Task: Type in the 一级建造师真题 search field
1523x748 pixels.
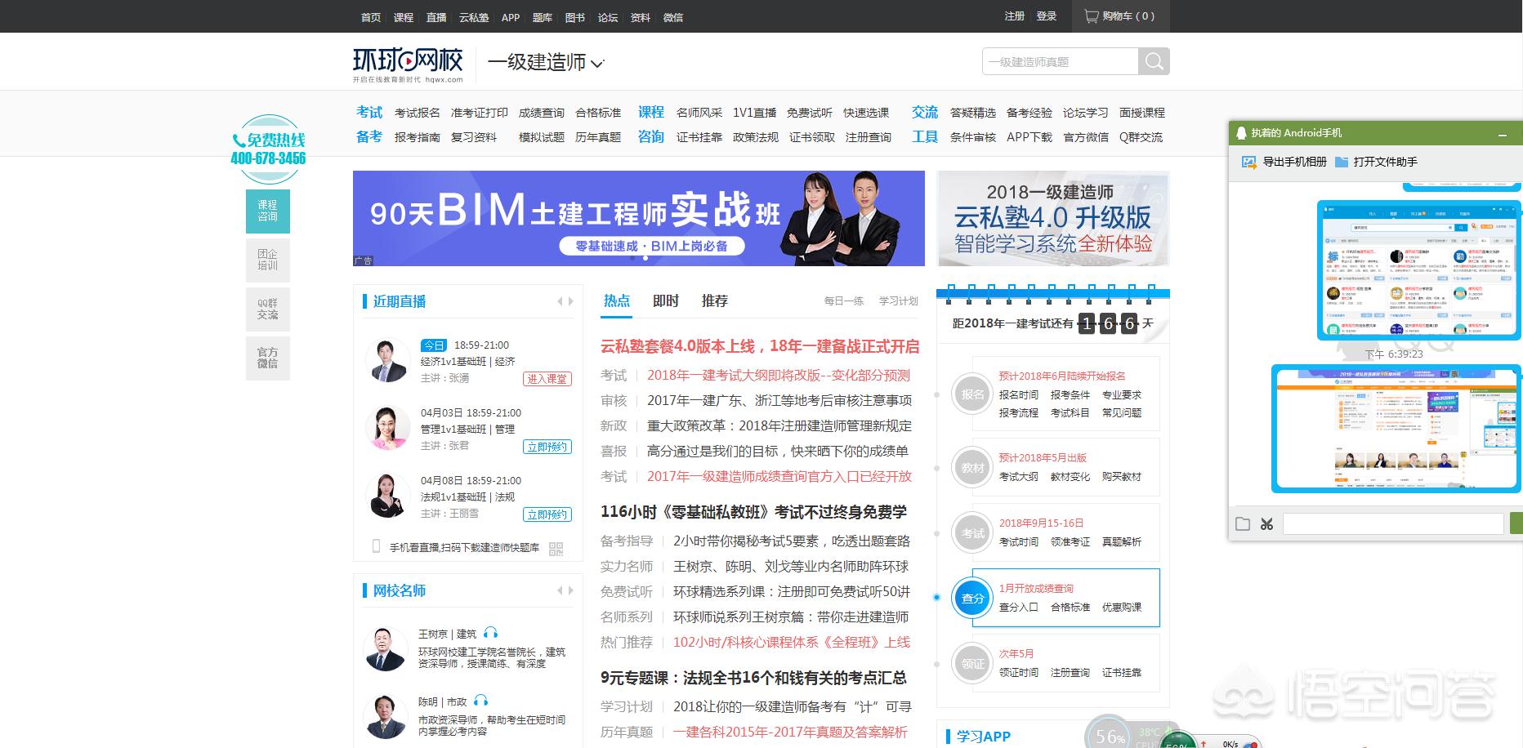Action: pyautogui.click(x=1060, y=61)
